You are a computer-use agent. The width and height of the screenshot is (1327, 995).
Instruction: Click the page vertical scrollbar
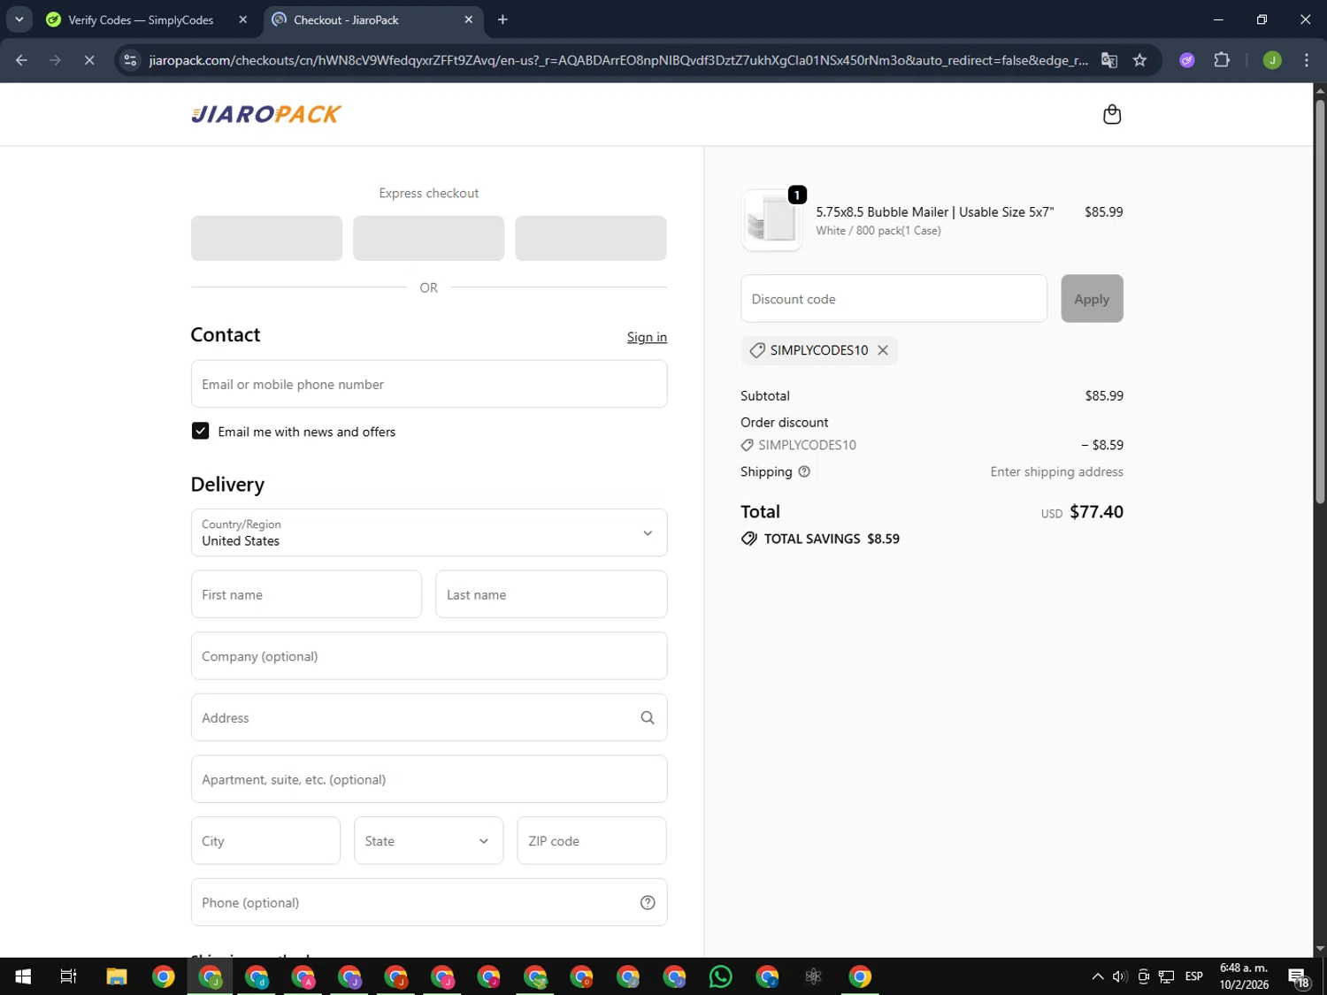pos(1320,301)
